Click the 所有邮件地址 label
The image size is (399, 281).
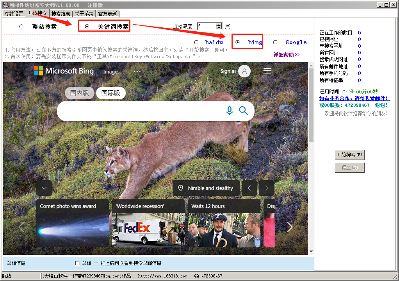[333, 66]
